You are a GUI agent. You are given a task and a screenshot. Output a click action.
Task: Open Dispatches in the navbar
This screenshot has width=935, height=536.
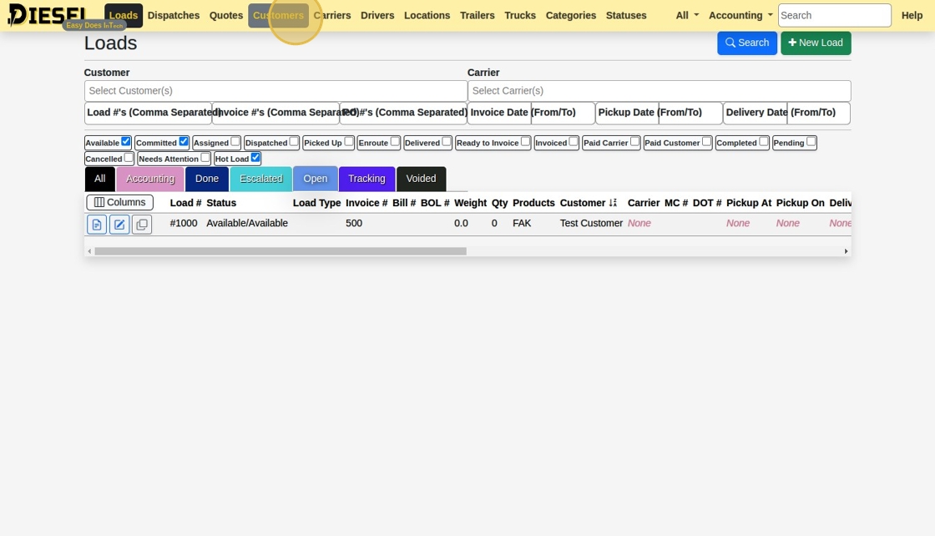tap(174, 16)
